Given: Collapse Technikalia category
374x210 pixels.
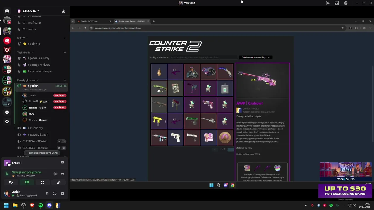Looking at the screenshot, I should 25,52.
